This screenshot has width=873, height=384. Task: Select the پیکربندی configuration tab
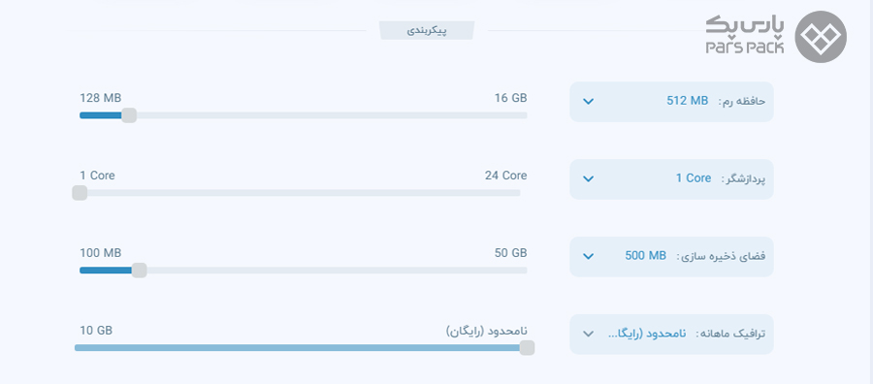(x=427, y=31)
